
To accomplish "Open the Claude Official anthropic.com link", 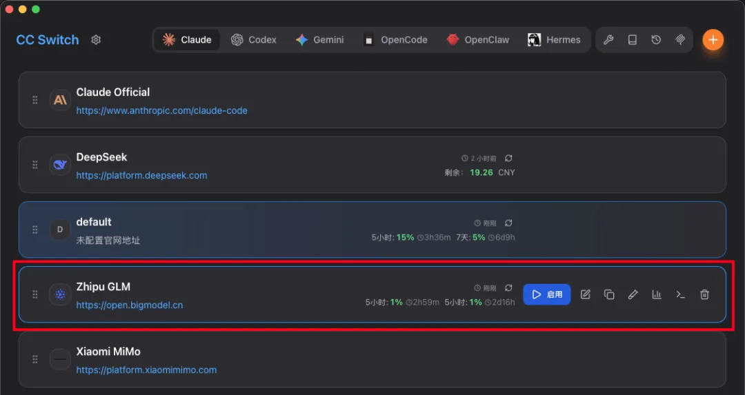I will (x=161, y=110).
